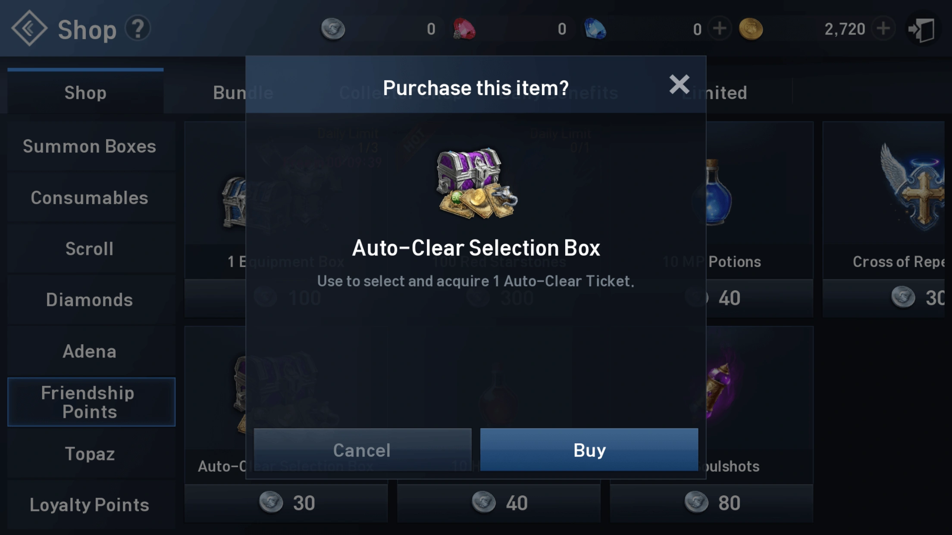Open the Loyalty Points category
This screenshot has width=952, height=535.
tap(90, 504)
